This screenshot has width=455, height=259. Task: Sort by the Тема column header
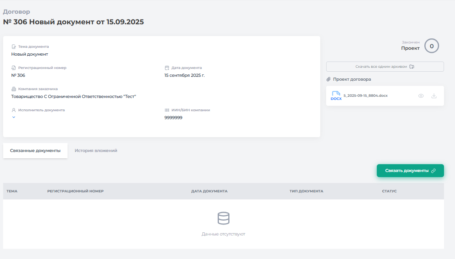click(x=12, y=191)
